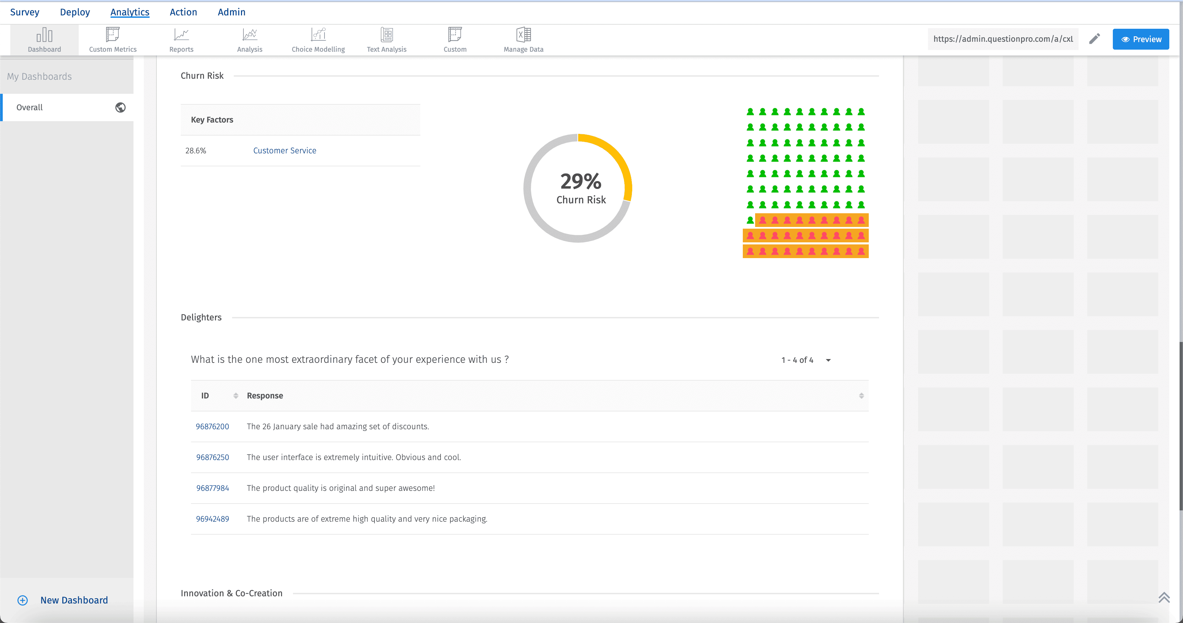Open Customer Service key factor link
The height and width of the screenshot is (623, 1183).
pos(284,151)
